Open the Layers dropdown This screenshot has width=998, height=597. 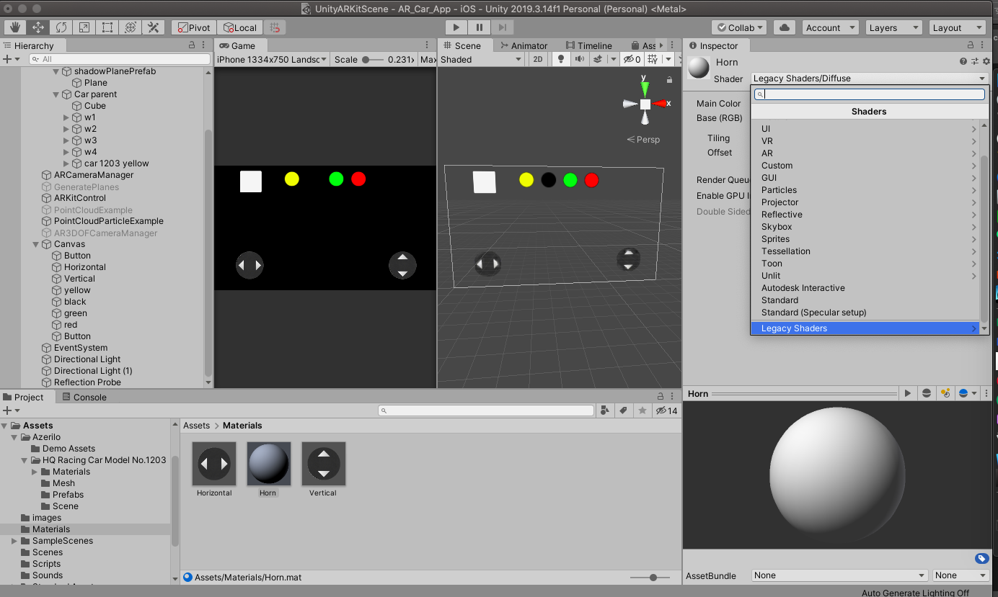pos(893,27)
